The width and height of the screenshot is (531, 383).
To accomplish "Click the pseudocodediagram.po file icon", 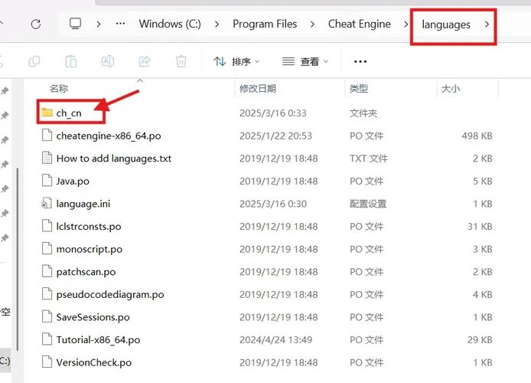I will pos(47,294).
